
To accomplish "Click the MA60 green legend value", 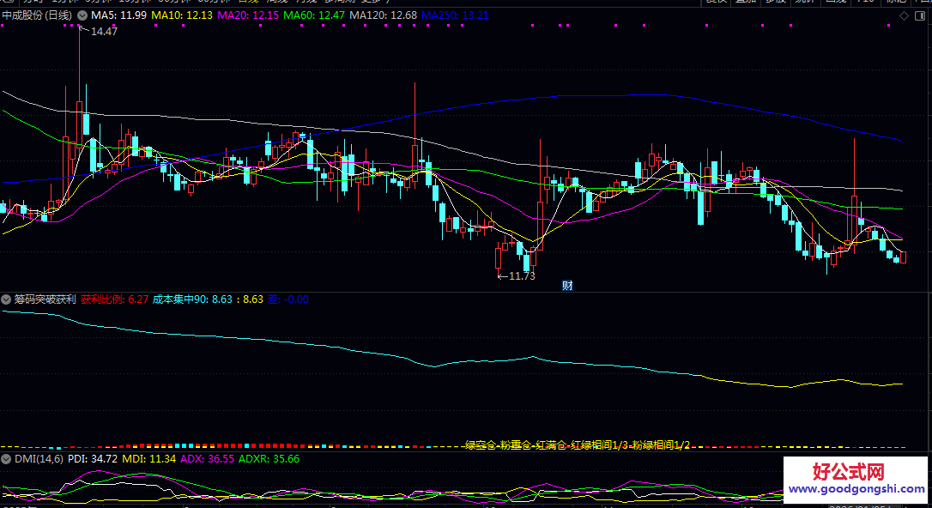I will pos(314,15).
